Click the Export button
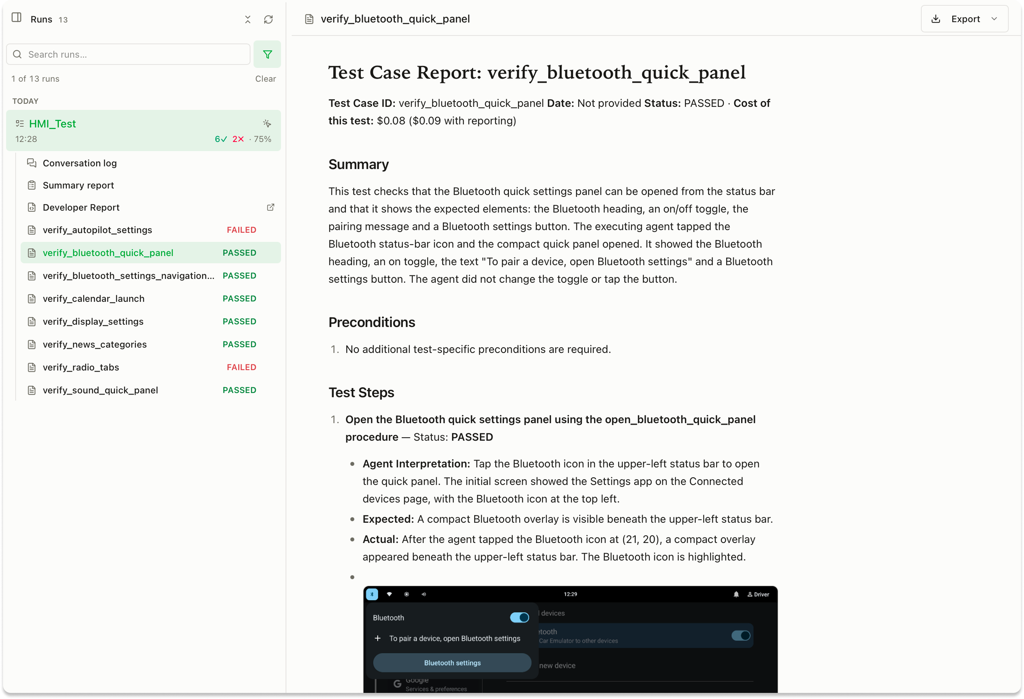The height and width of the screenshot is (699, 1024). (x=964, y=19)
